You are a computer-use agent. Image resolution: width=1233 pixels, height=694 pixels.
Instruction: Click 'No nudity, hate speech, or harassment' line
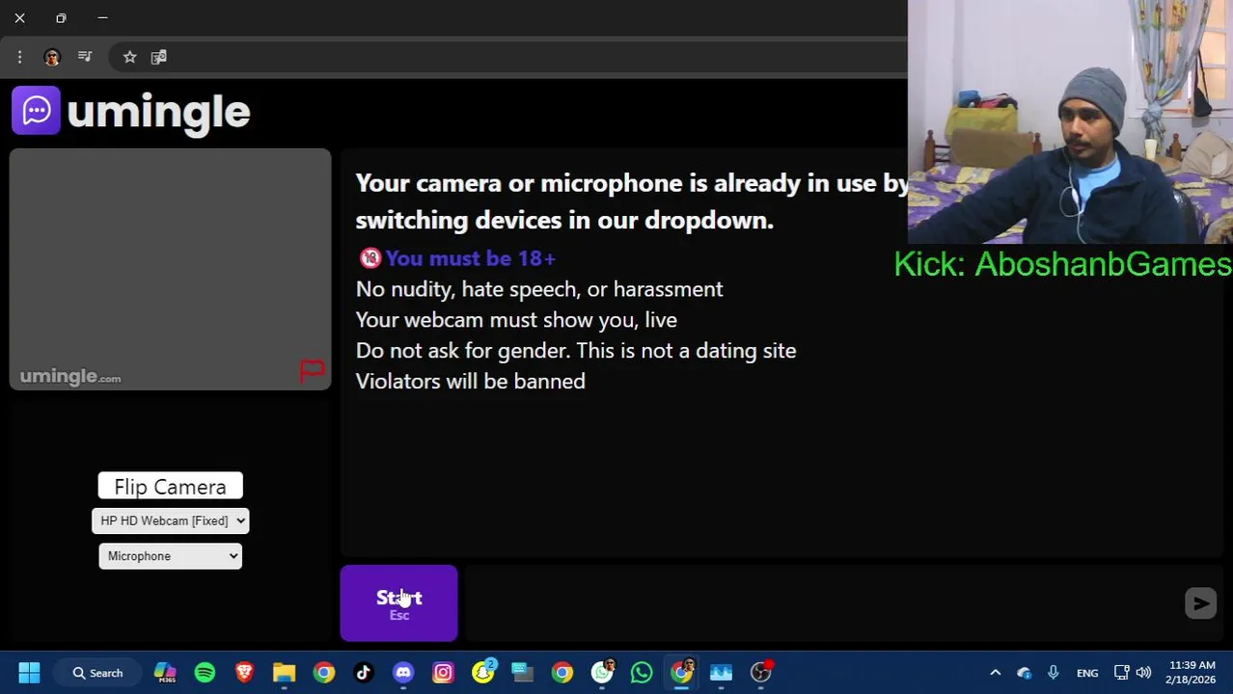(539, 289)
